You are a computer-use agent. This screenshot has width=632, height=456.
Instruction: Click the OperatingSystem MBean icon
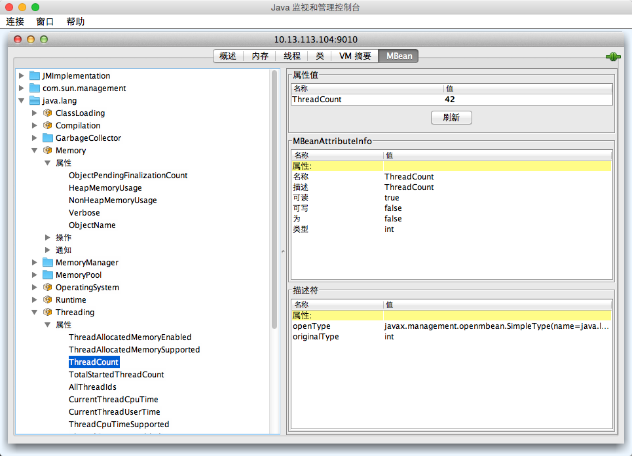[48, 288]
